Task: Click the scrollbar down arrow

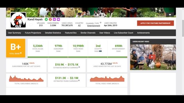Action: pyautogui.click(x=183, y=94)
